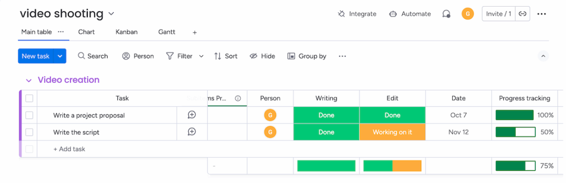
Task: Click the orange G user avatar in header
Action: [468, 14]
